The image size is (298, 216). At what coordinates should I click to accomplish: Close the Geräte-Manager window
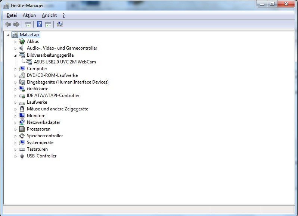[286, 4]
